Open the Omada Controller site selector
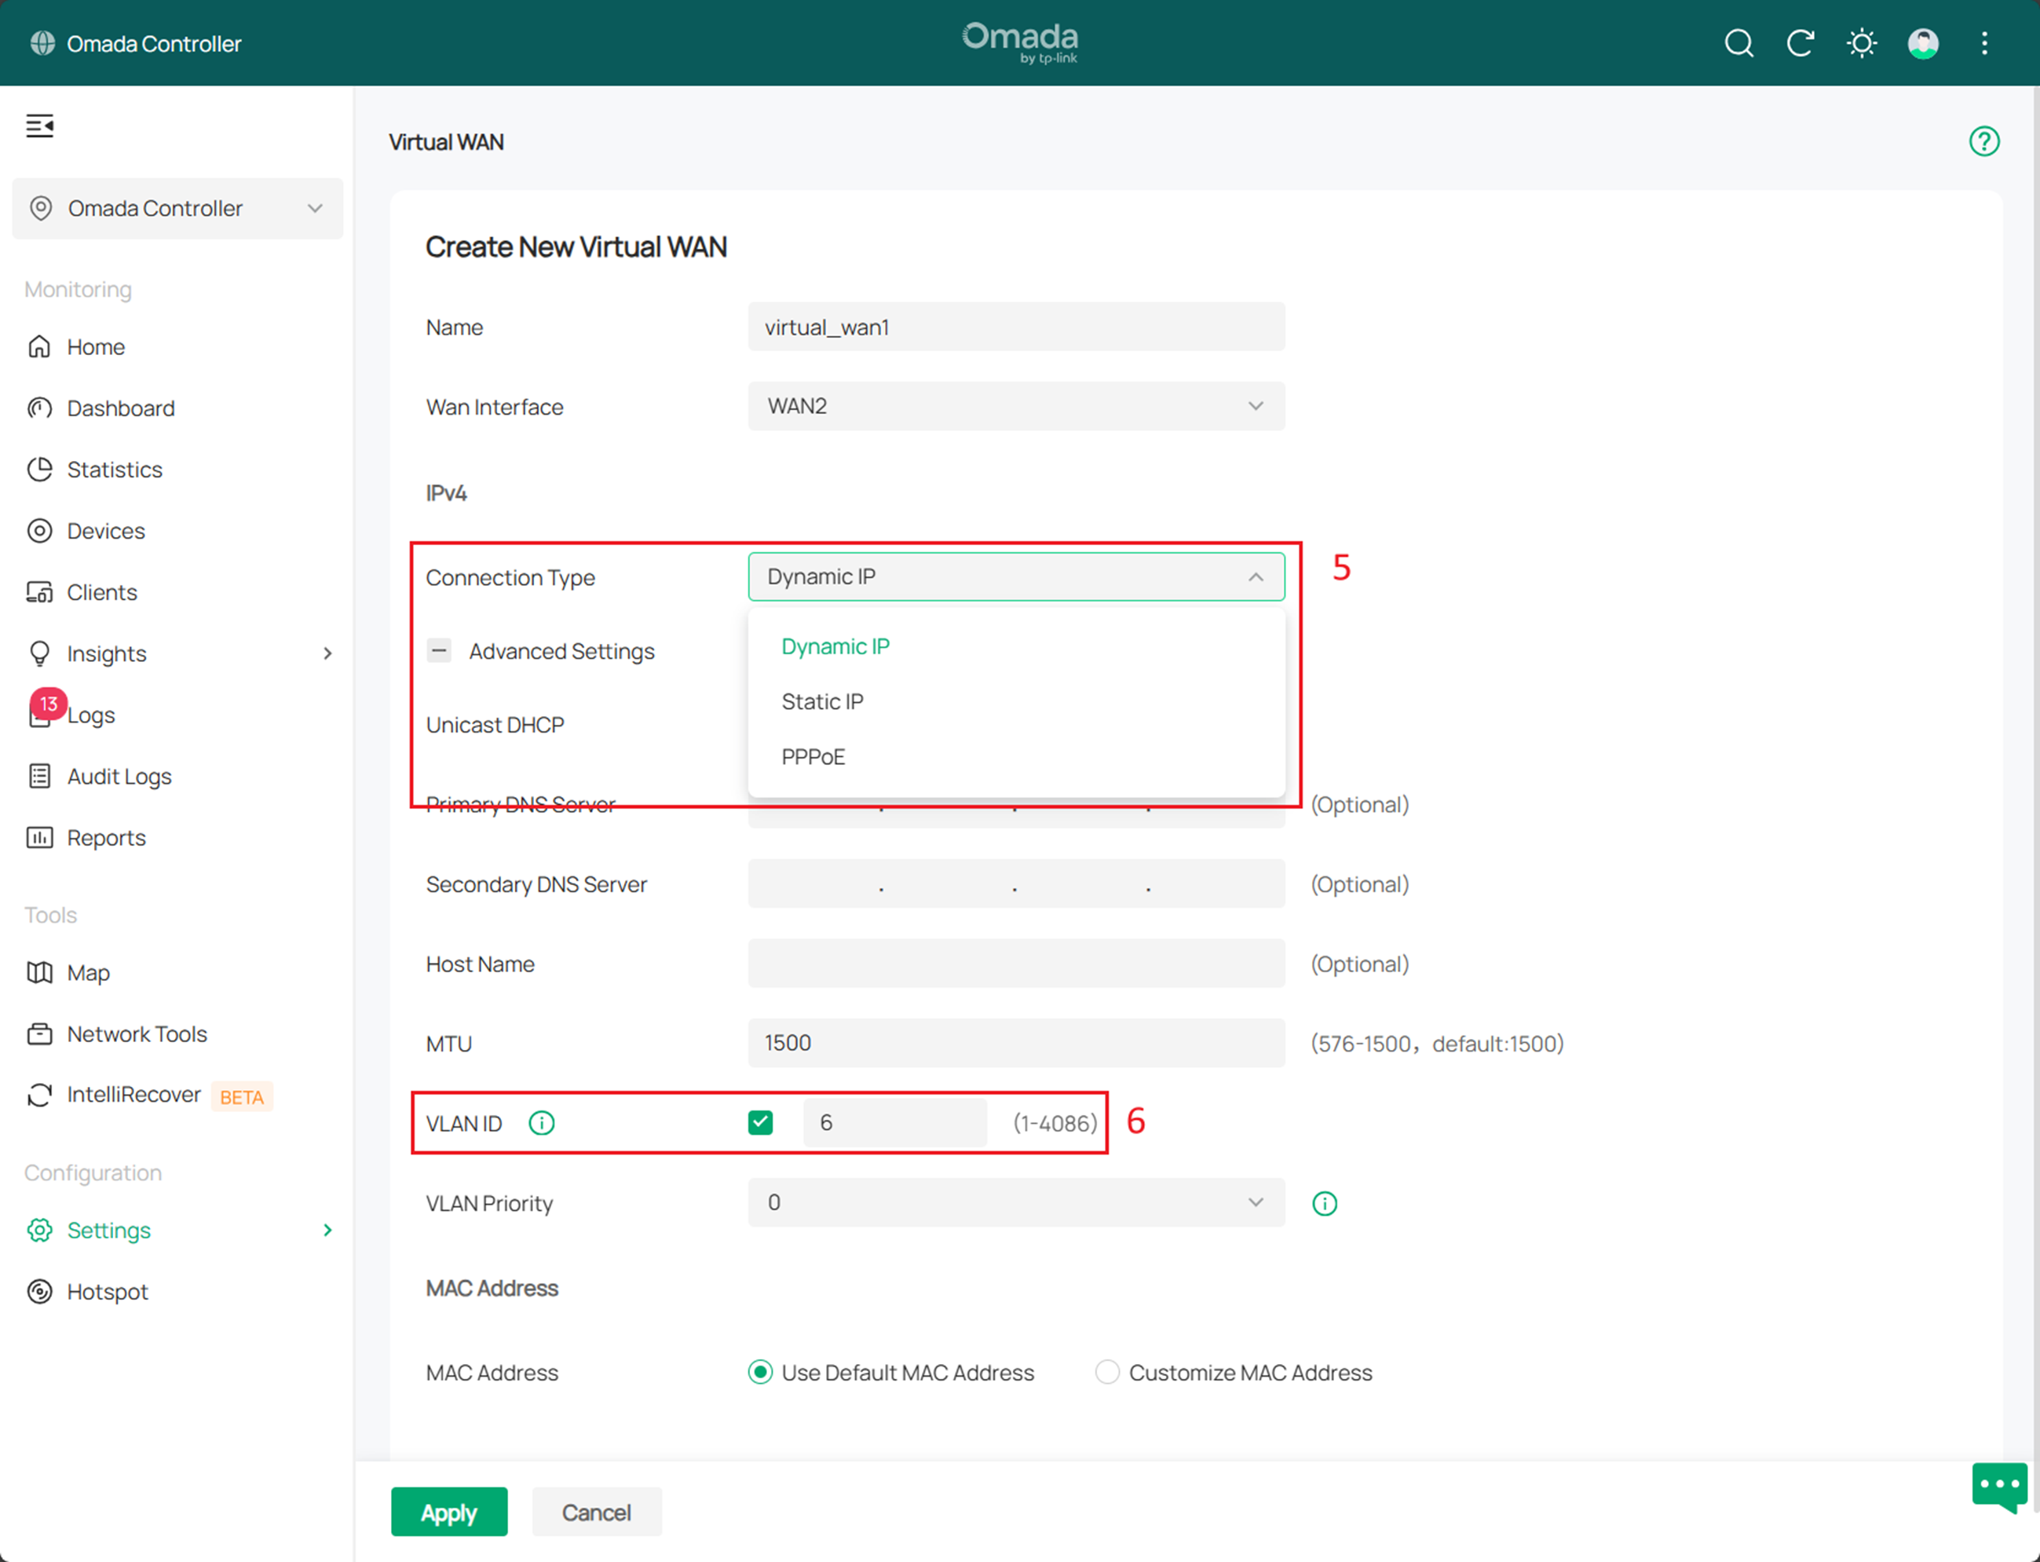The image size is (2040, 1562). click(177, 208)
